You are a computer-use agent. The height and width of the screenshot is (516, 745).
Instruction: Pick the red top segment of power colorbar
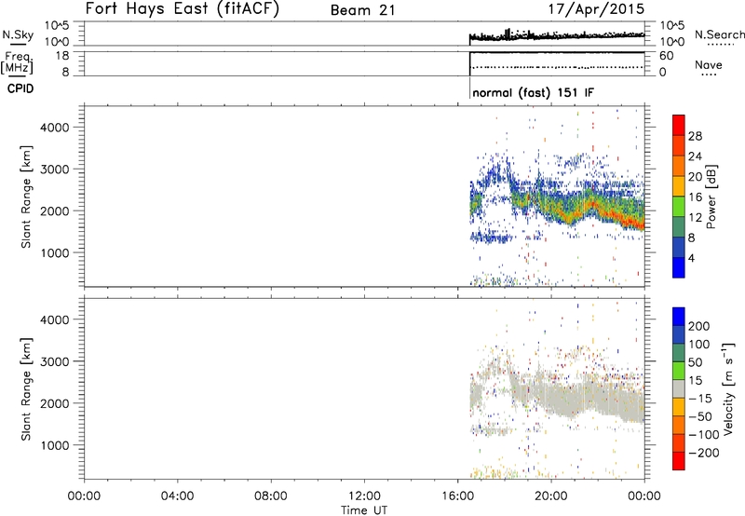click(x=679, y=126)
